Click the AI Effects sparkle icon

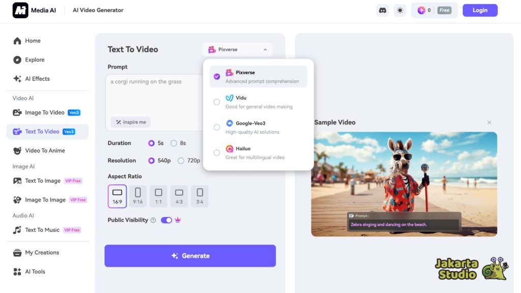tap(17, 79)
